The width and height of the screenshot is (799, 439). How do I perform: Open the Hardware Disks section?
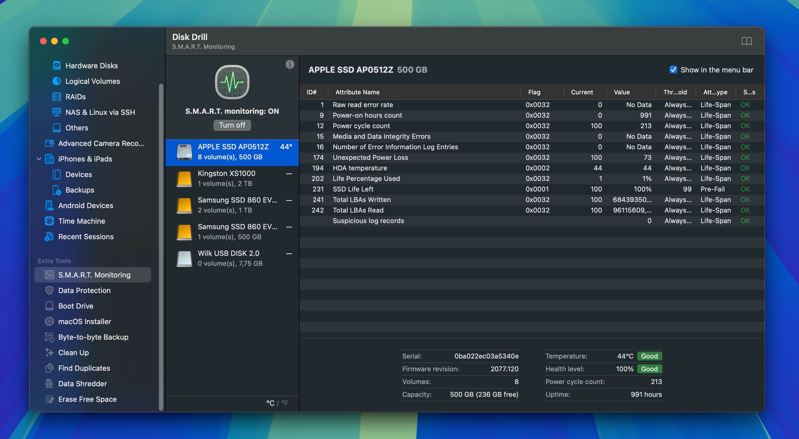[91, 66]
